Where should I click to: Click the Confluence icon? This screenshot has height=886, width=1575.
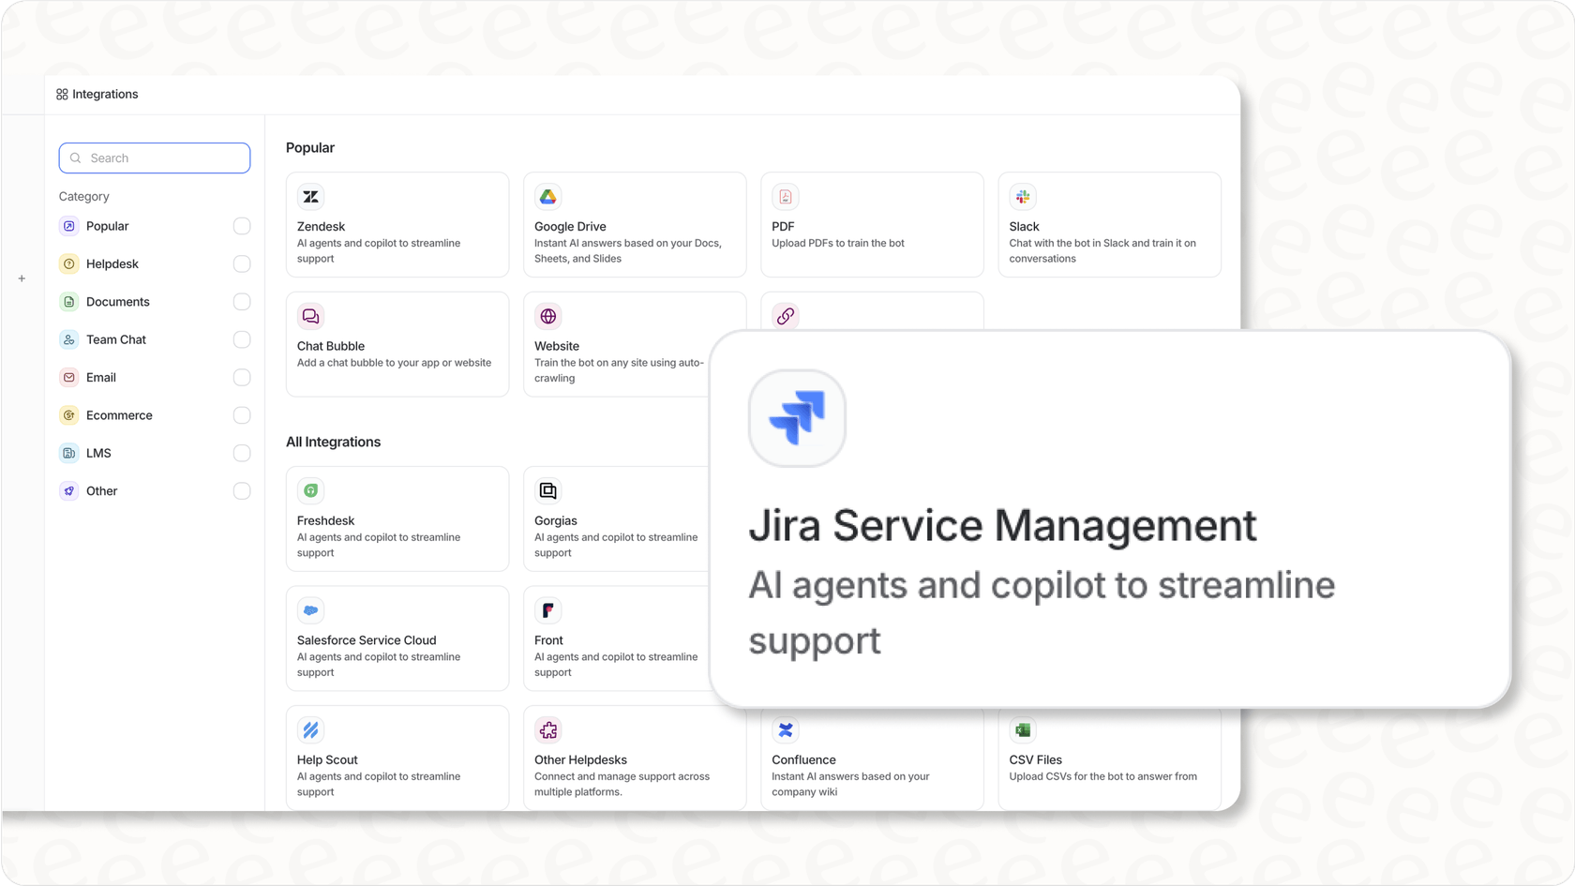pos(785,729)
